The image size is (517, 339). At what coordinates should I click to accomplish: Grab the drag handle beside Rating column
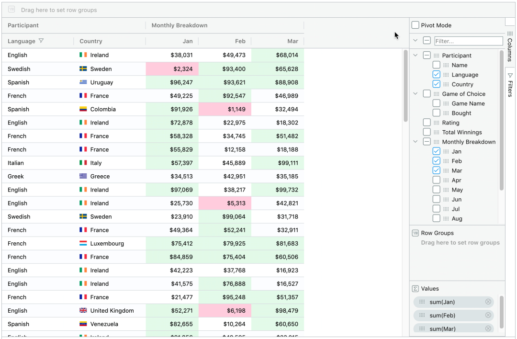coord(436,123)
